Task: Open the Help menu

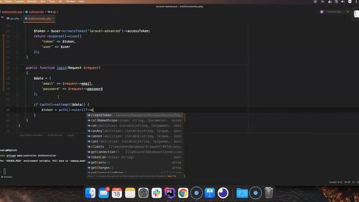Action: pyautogui.click(x=81, y=1)
